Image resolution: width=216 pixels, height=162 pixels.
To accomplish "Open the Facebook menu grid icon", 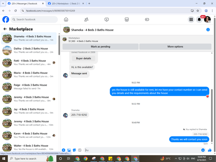I will click(191, 19).
